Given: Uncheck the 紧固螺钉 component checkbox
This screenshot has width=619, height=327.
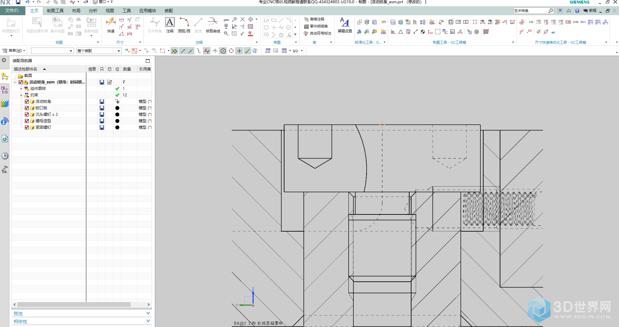Looking at the screenshot, I should [27, 127].
